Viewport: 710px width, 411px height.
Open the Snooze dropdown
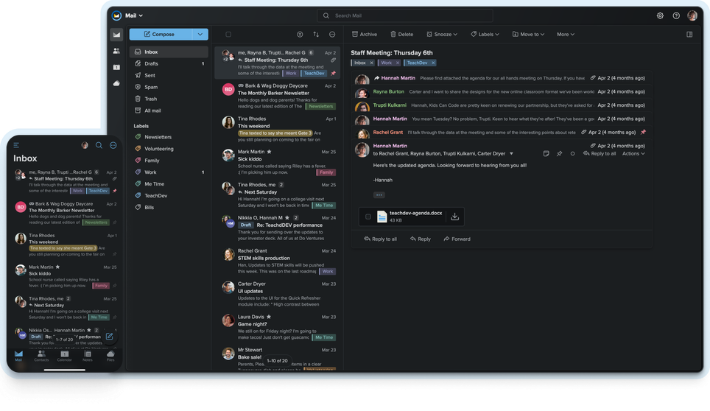point(442,35)
